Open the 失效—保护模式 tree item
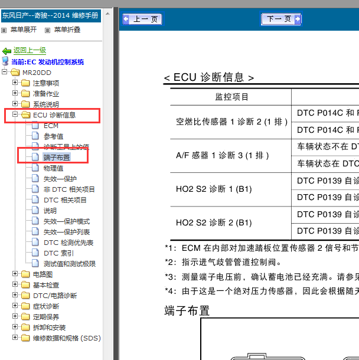The height and width of the screenshot is (360, 359). click(x=67, y=221)
